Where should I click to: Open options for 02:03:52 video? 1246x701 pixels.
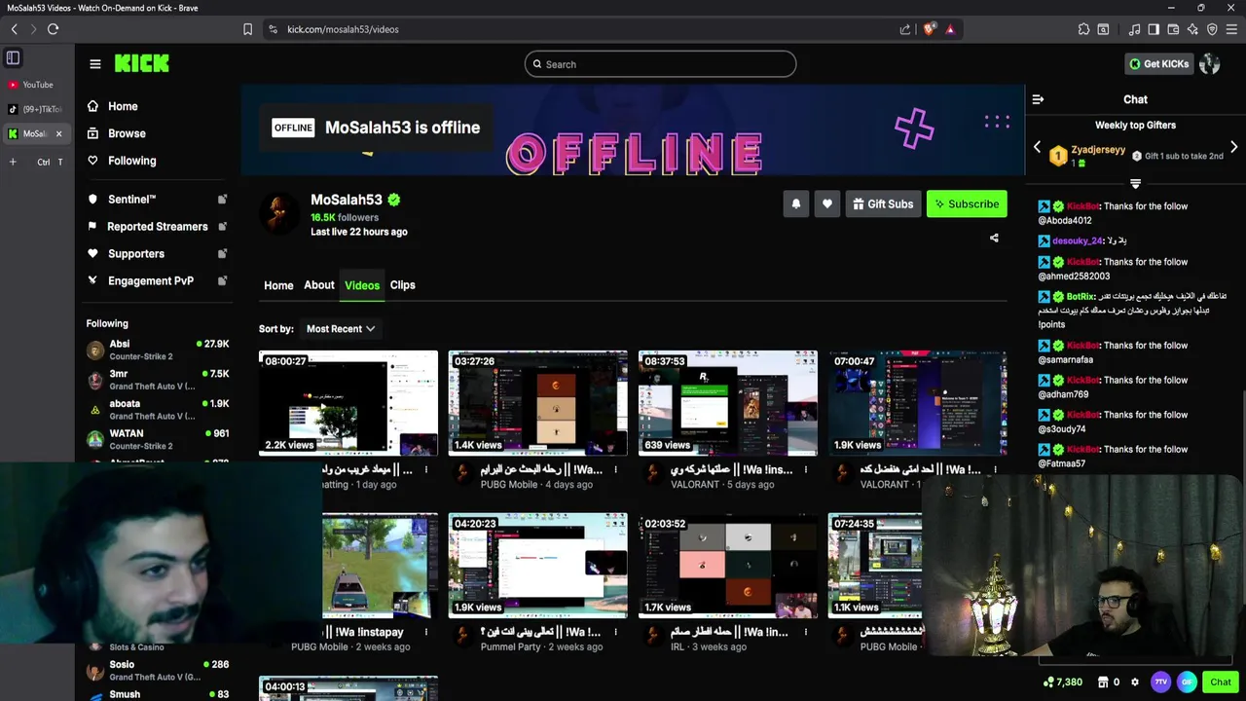805,632
